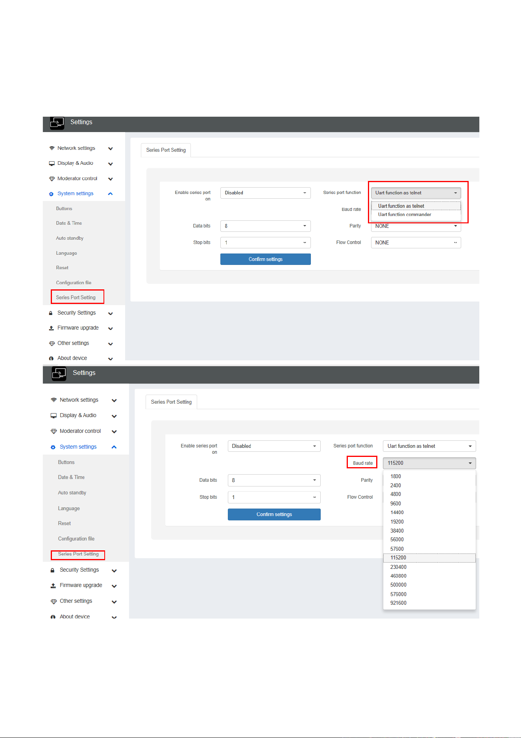Open Series port function dropdown in lower screenshot

point(429,446)
